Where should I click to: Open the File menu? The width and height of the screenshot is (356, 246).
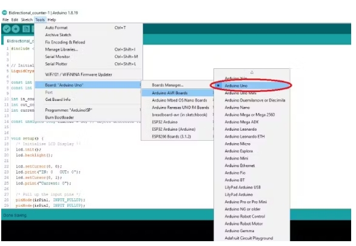pos(5,20)
